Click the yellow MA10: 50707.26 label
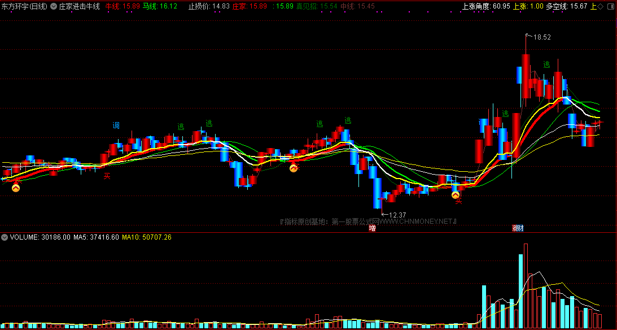Screen dimensions: 617x330 147,237
